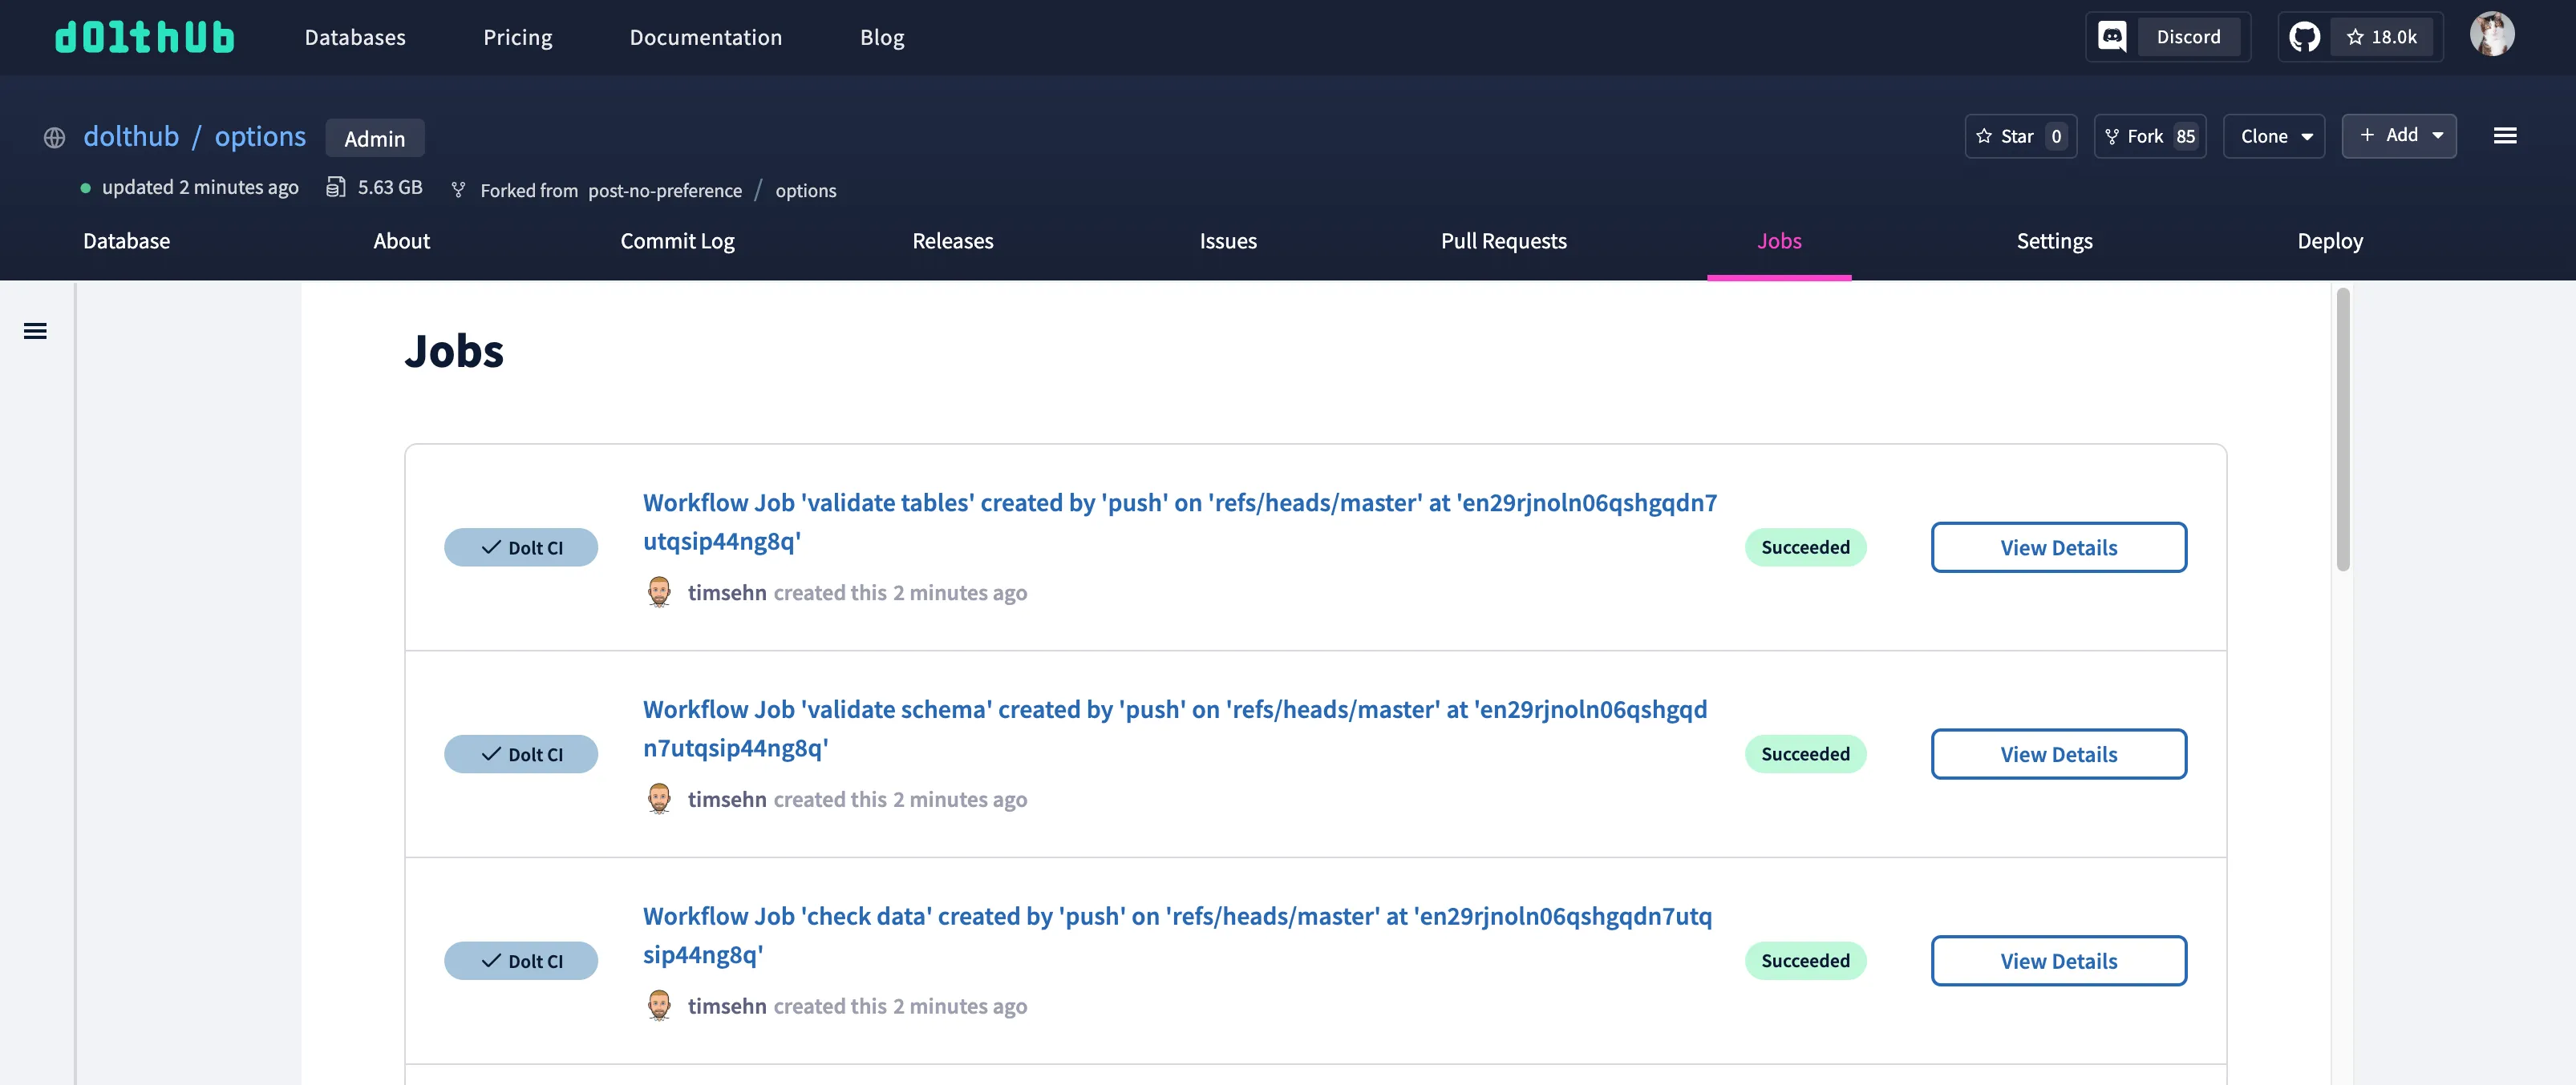Switch to the Pull Requests tab
The image size is (2576, 1085).
pos(1504,240)
